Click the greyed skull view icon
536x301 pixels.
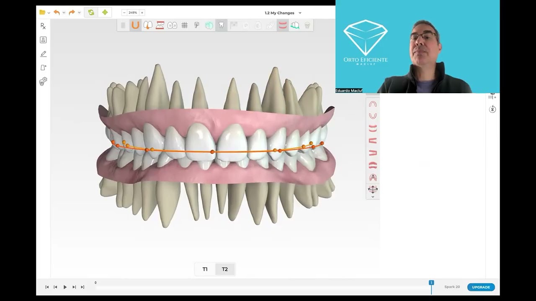pos(307,26)
